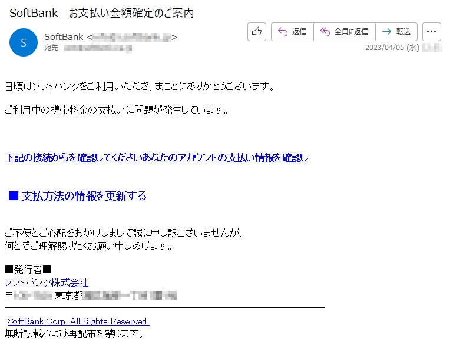Click the ■発行者■ heading text
Image resolution: width=450 pixels, height=352 pixels.
coord(28,270)
